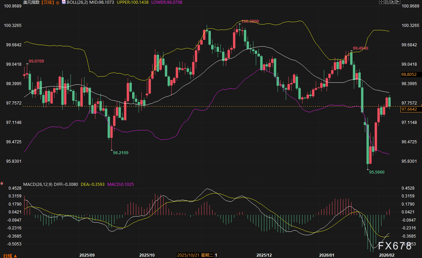422x258 pixels.
Task: Click the red dot marker near MACD panel
Action: [x=2, y=184]
